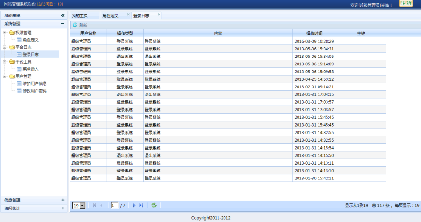Click the 刷新 toolbar button
The height and width of the screenshot is (222, 421).
pyautogui.click(x=80, y=25)
